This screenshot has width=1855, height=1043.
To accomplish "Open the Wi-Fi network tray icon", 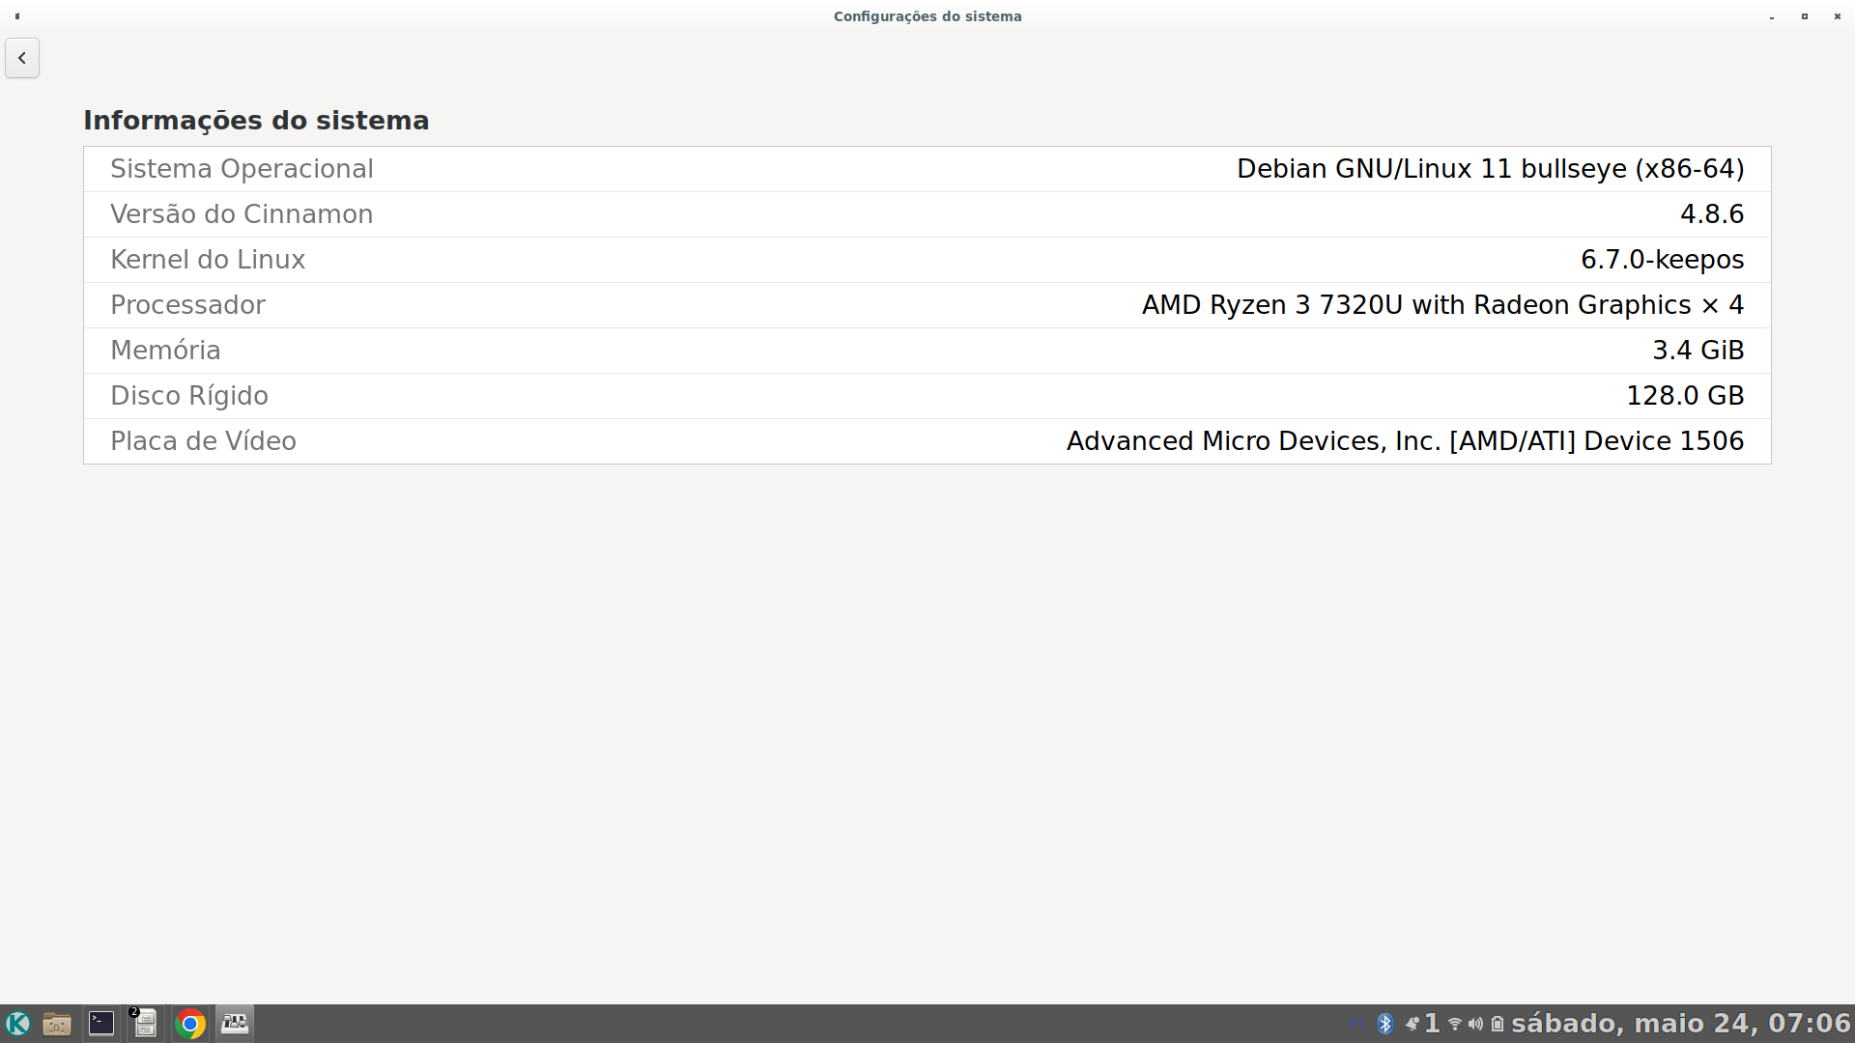I will tap(1455, 1024).
